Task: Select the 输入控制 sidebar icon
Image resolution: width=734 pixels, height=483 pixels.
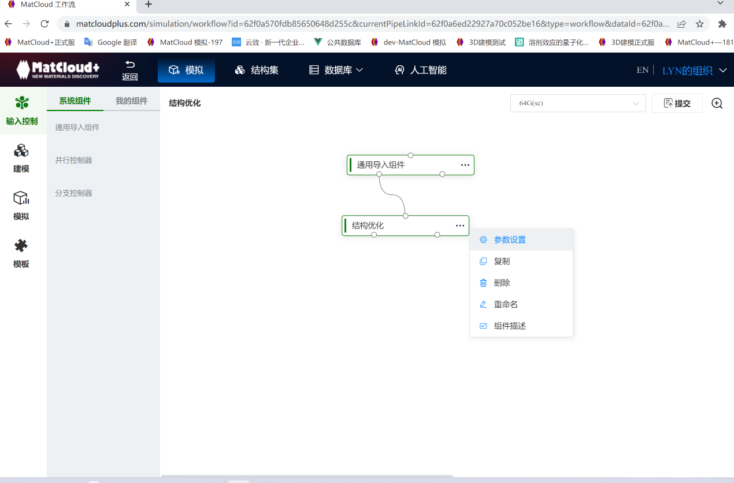Action: click(23, 110)
